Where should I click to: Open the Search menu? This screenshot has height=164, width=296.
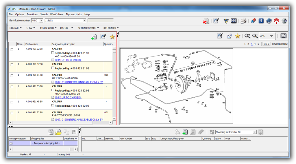(x=44, y=14)
